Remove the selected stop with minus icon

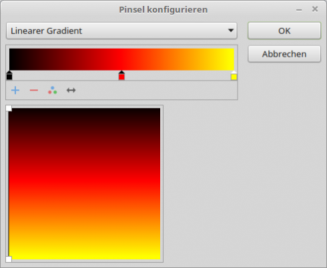click(x=34, y=90)
